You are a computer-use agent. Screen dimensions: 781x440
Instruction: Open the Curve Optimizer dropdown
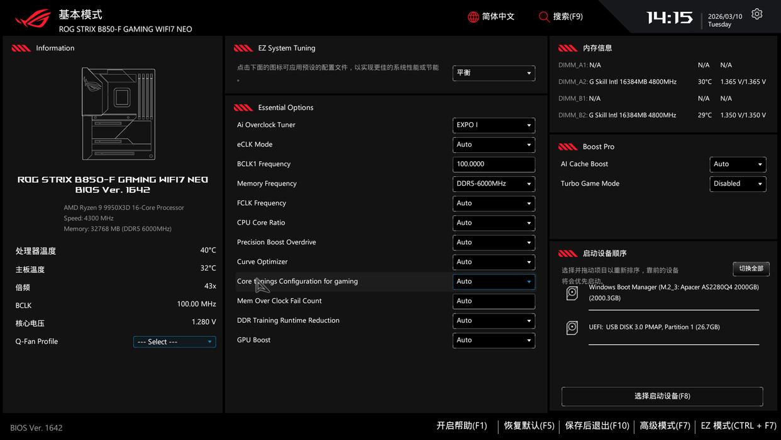pos(494,262)
